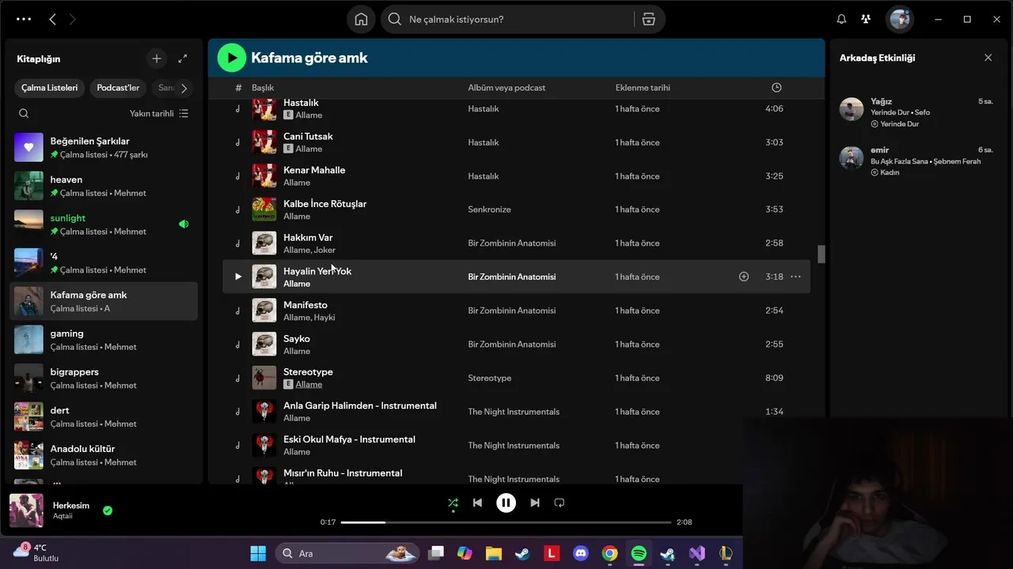1013x569 pixels.
Task: Skip to the next track
Action: tap(535, 503)
